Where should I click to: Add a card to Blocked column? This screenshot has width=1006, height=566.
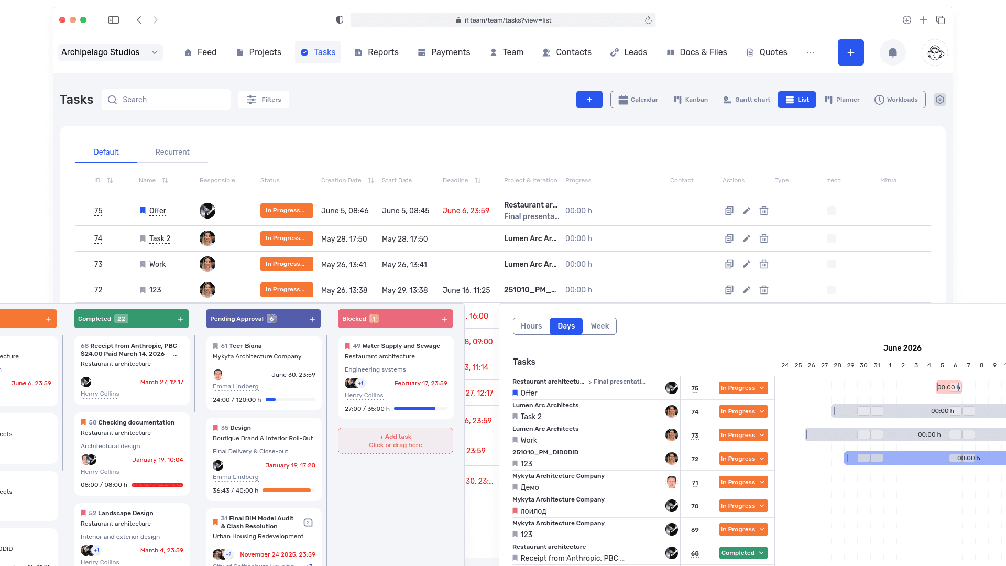tap(444, 319)
